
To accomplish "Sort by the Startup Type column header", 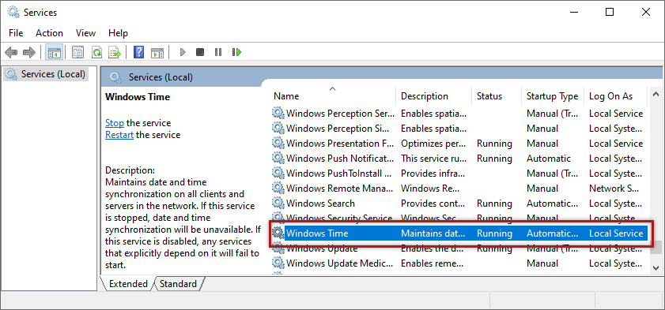I will pos(552,96).
